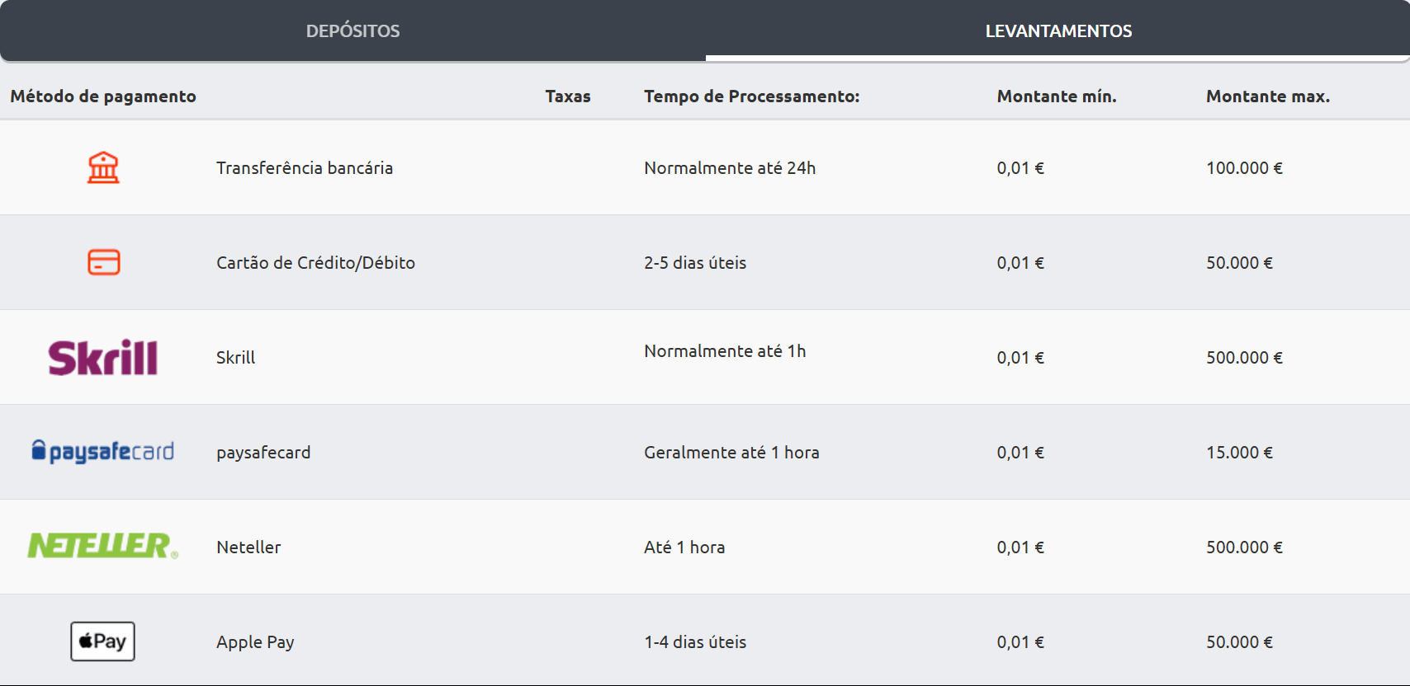Choose the paysafecard text label
This screenshot has height=686, width=1410.
pos(263,453)
